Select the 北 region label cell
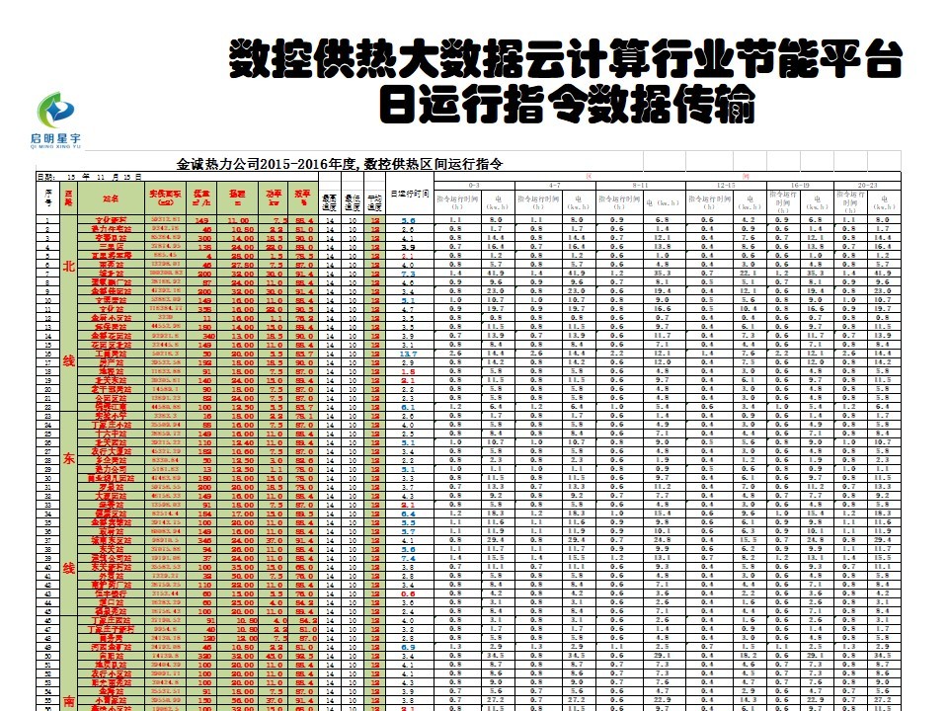The image size is (948, 711). tap(68, 266)
